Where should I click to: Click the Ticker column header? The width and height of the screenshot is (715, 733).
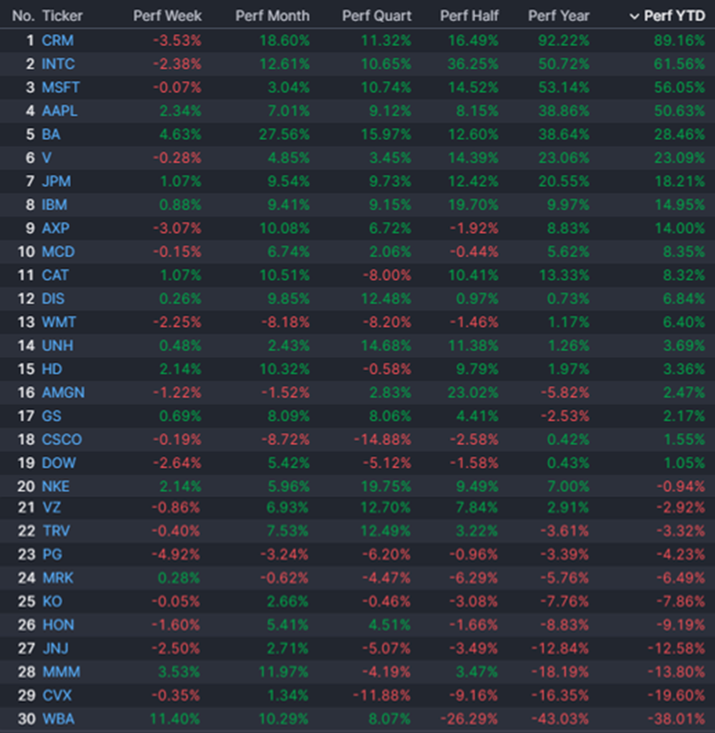click(x=62, y=16)
